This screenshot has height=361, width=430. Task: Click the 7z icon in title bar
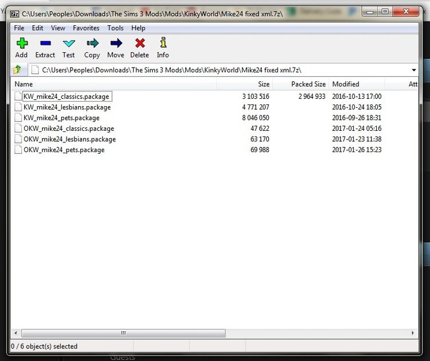14,14
